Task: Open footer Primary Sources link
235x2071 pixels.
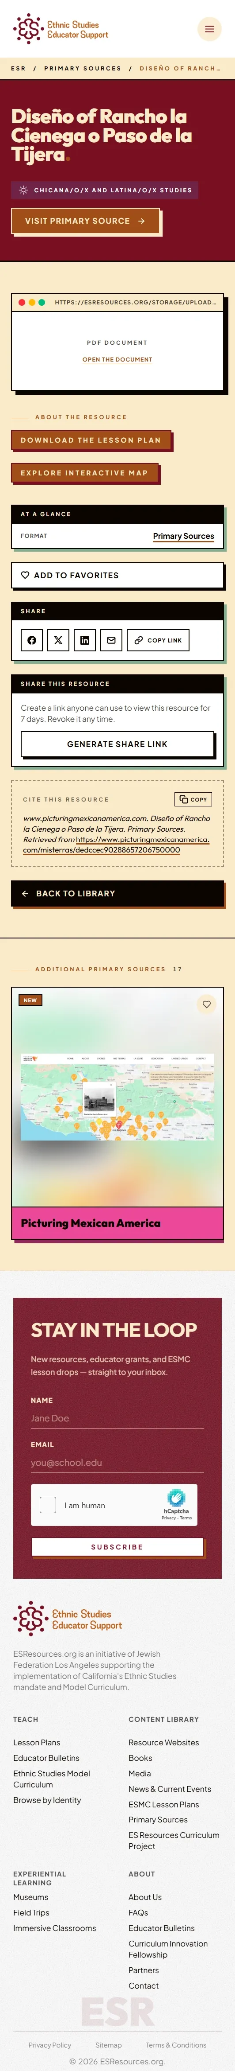Action: tap(158, 1819)
